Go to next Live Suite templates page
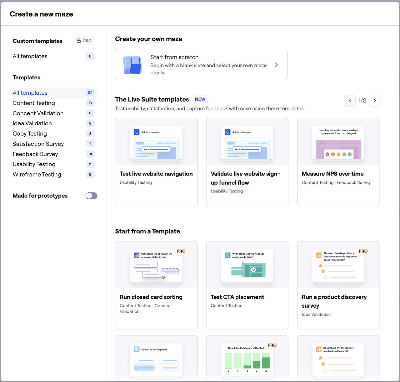The width and height of the screenshot is (400, 382). tap(375, 101)
